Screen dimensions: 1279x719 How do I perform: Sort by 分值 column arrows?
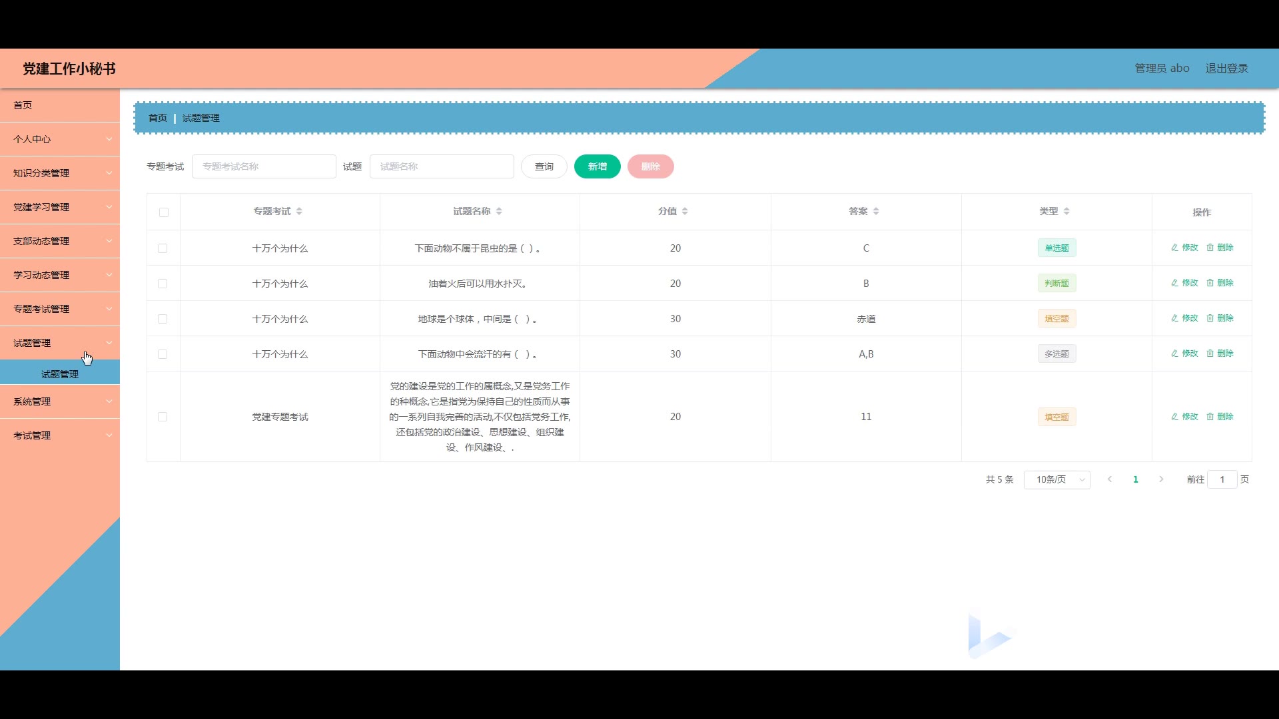(685, 211)
